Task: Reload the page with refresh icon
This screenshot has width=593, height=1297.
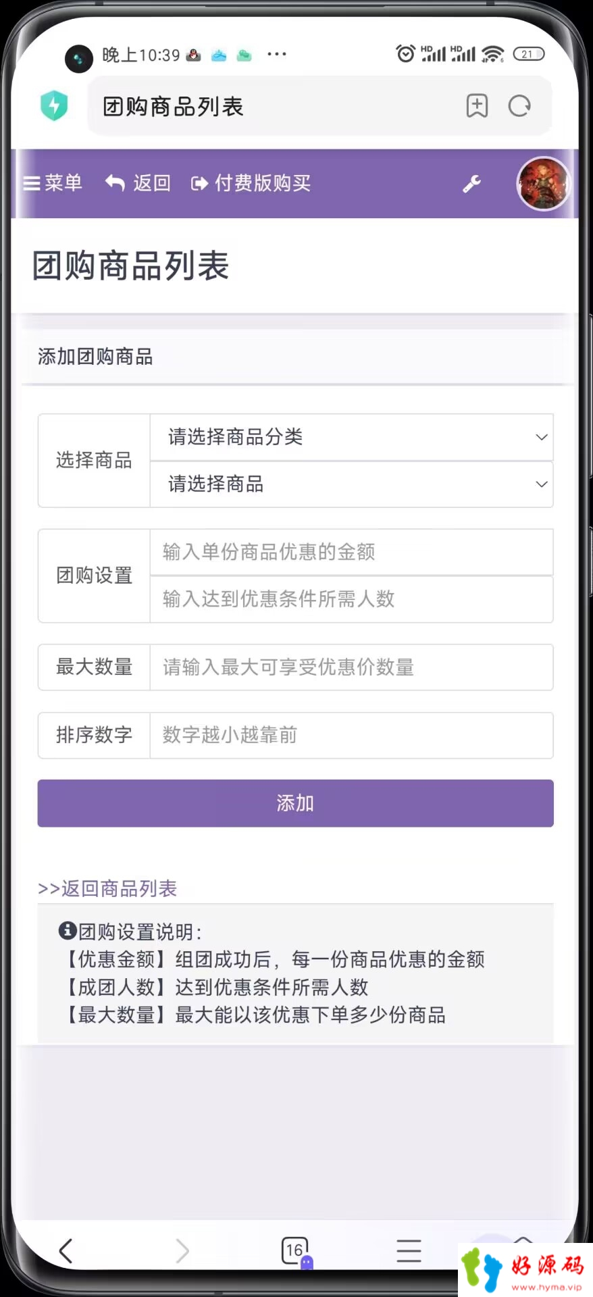Action: [519, 106]
